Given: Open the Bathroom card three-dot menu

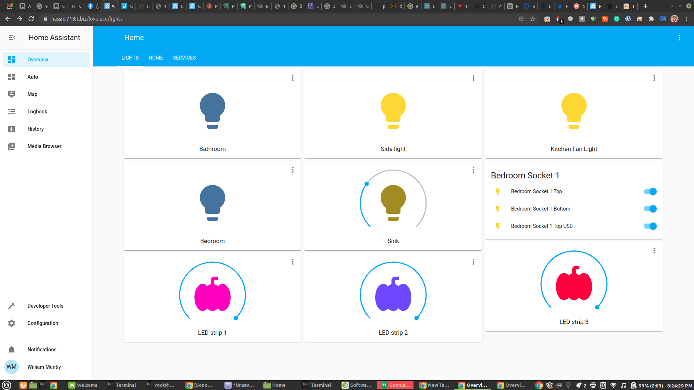Looking at the screenshot, I should [x=293, y=78].
